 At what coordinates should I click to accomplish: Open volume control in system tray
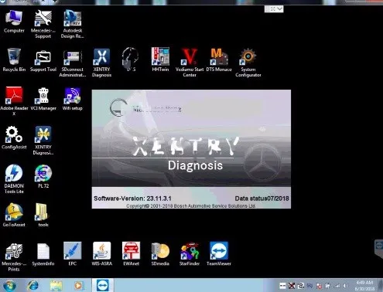click(345, 286)
